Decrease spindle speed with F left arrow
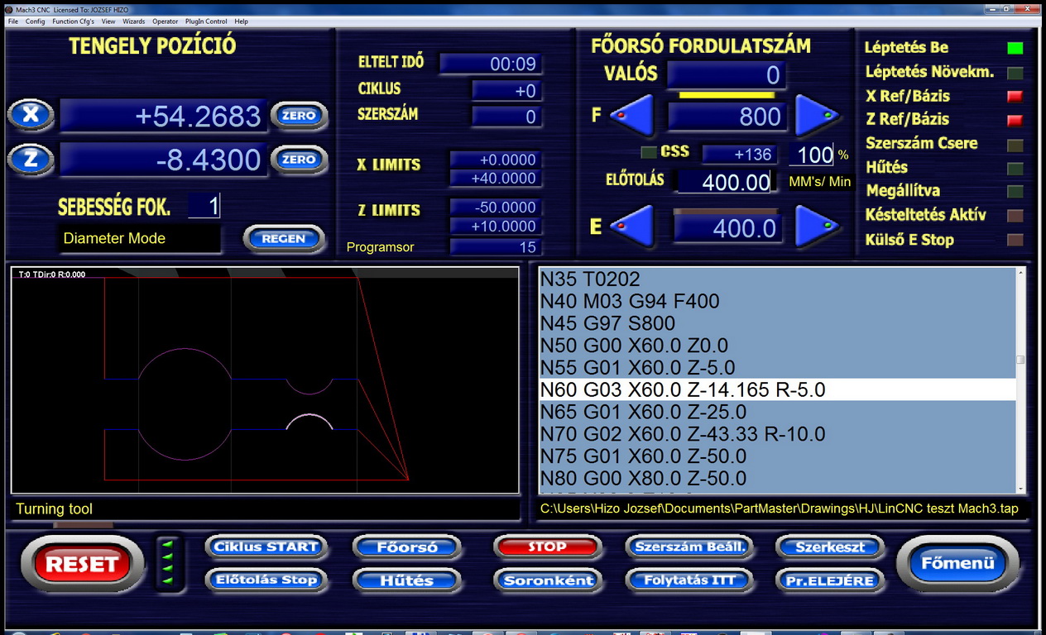Image resolution: width=1046 pixels, height=635 pixels. [x=632, y=117]
